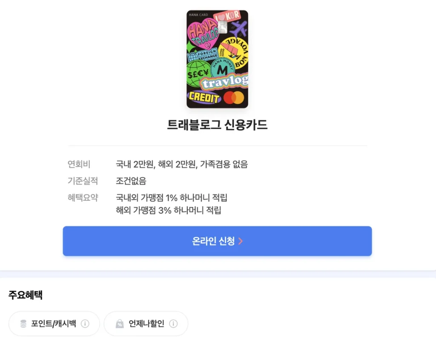The width and height of the screenshot is (436, 347).
Task: Click the 연회비 annual fee details text
Action: pos(181,164)
